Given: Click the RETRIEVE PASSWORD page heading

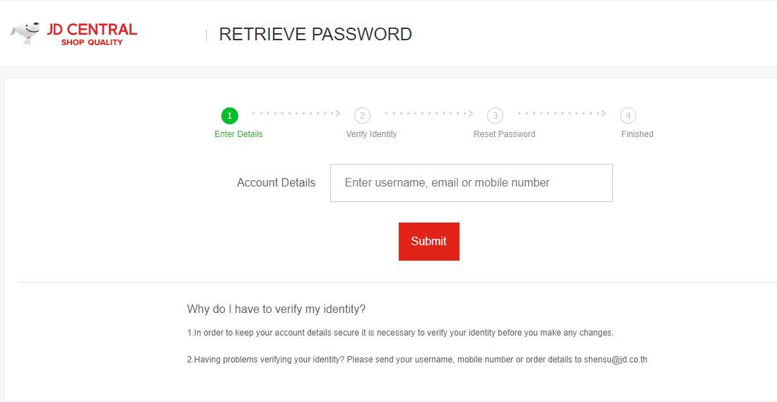Looking at the screenshot, I should (x=315, y=34).
